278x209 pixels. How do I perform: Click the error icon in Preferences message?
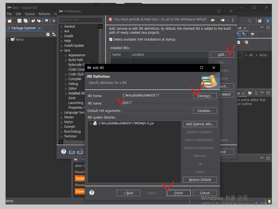coord(110,19)
